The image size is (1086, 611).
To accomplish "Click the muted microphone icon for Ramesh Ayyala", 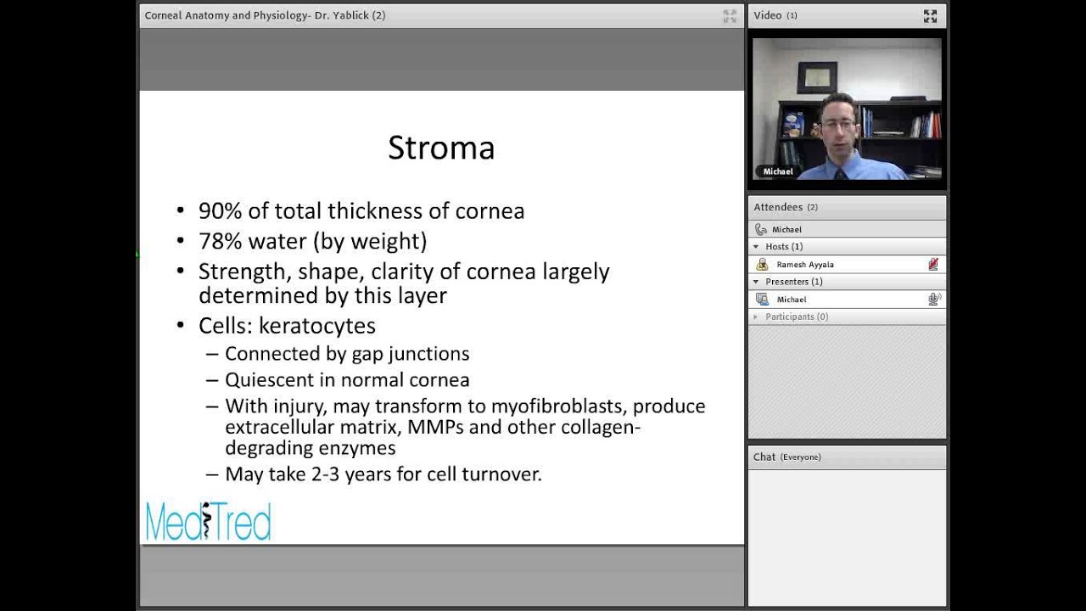I will click(x=933, y=265).
